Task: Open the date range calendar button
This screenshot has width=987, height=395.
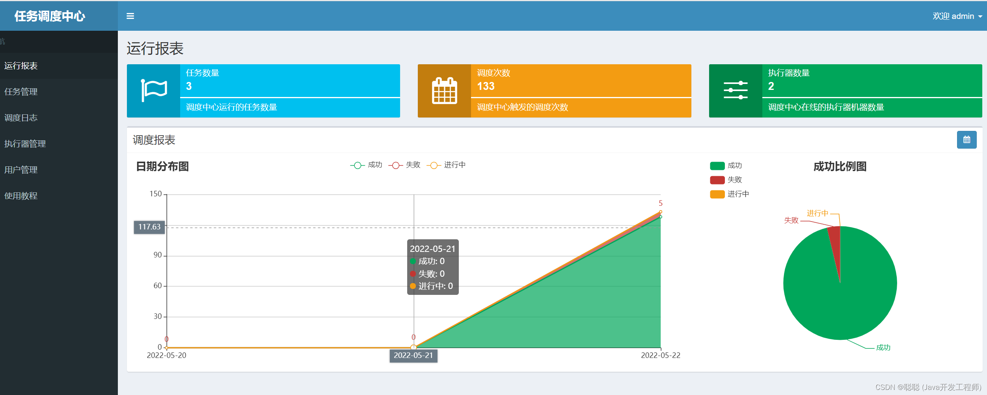Action: [967, 140]
